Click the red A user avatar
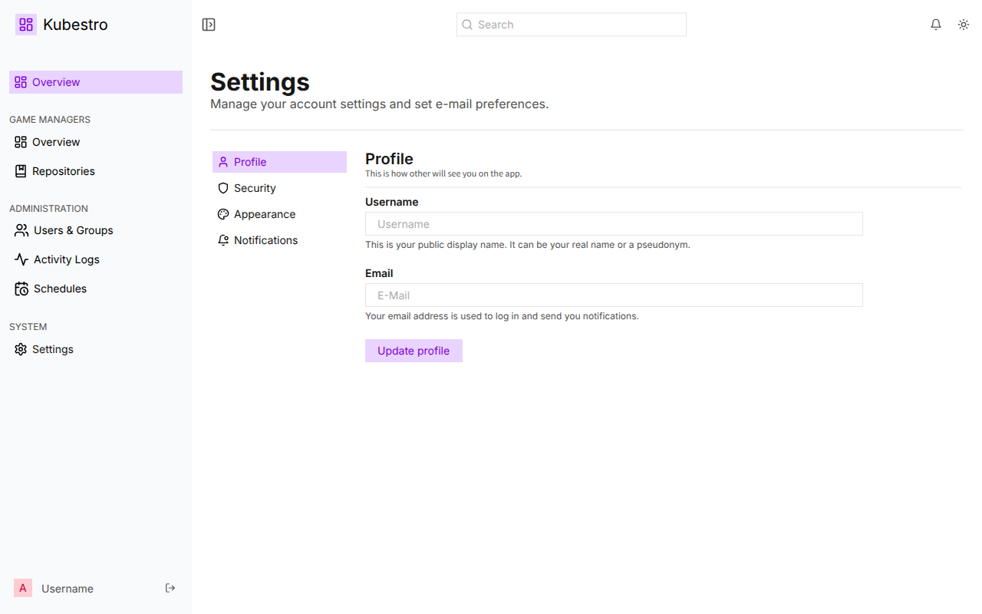Screen dimensions: 982x614 [23, 588]
